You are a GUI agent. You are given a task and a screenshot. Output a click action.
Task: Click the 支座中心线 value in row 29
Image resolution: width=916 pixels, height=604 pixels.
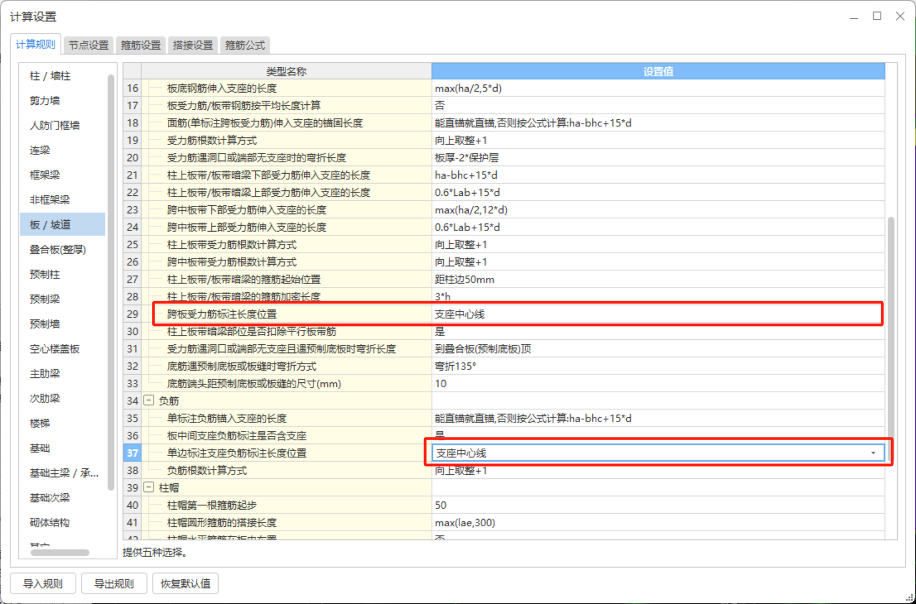(658, 314)
